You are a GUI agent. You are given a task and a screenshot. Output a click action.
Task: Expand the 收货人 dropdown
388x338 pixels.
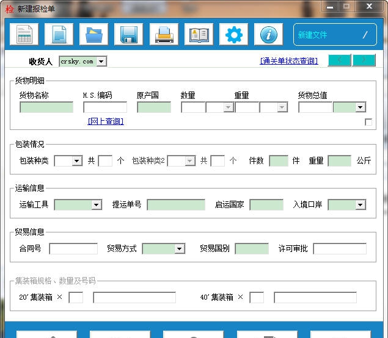101,62
